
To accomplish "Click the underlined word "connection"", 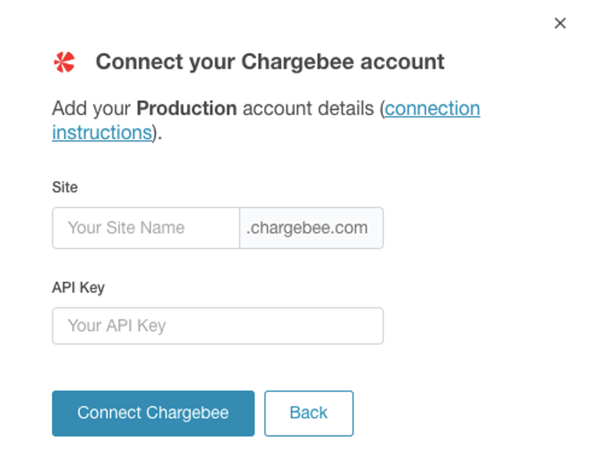I will [432, 109].
